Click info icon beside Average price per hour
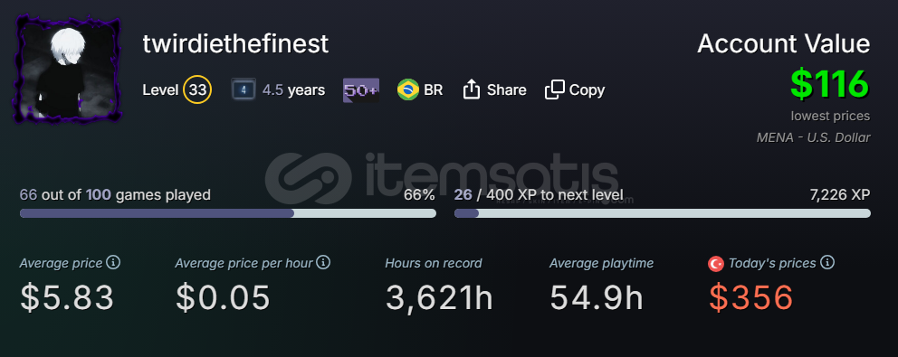Viewport: 898px width, 357px height. point(323,263)
